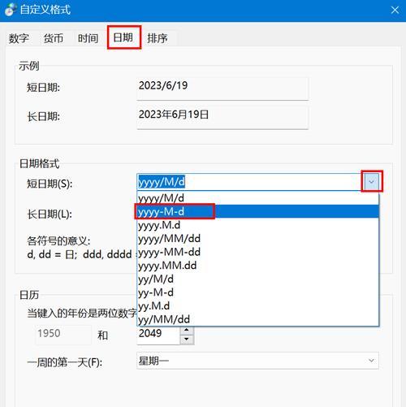406x407 pixels.
Task: Choose yy/MM/dd at the list bottom
Action: coord(257,319)
